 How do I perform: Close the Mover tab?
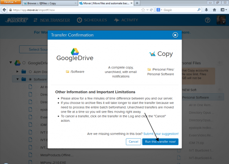click(131, 3)
